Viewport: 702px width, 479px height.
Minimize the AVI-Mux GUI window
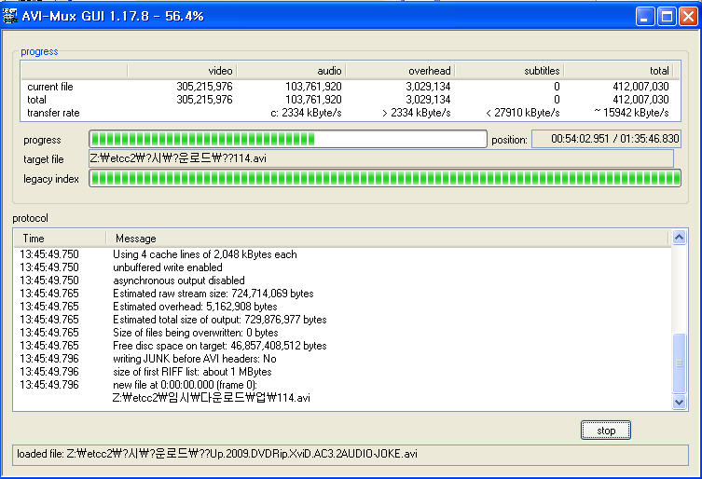click(645, 17)
